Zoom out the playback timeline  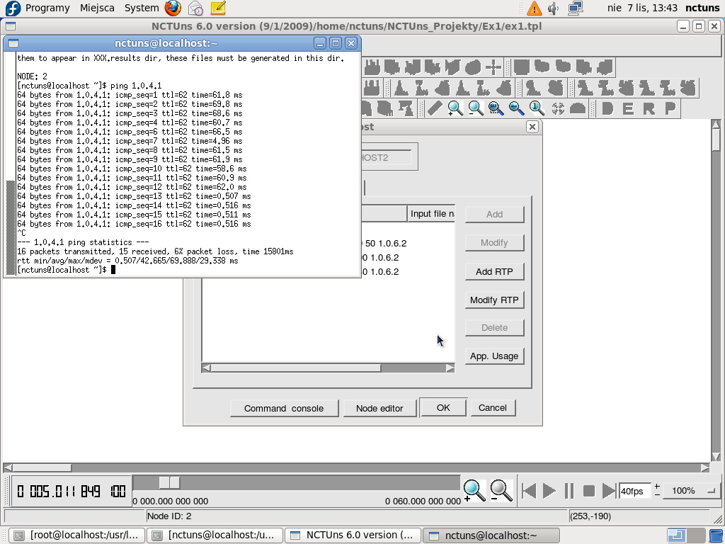(501, 490)
